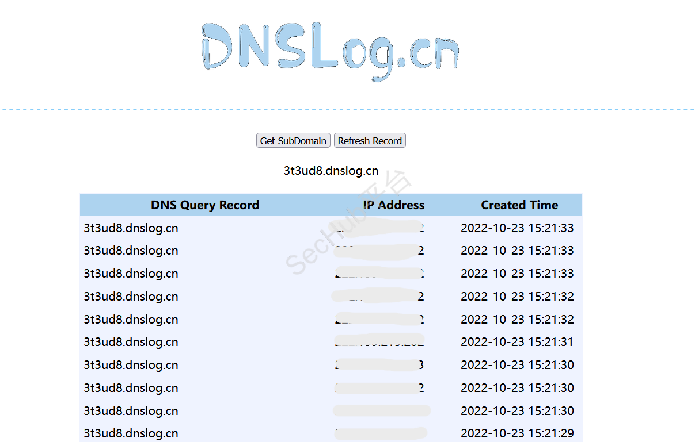Click the DNSLog.cn logo

330,52
